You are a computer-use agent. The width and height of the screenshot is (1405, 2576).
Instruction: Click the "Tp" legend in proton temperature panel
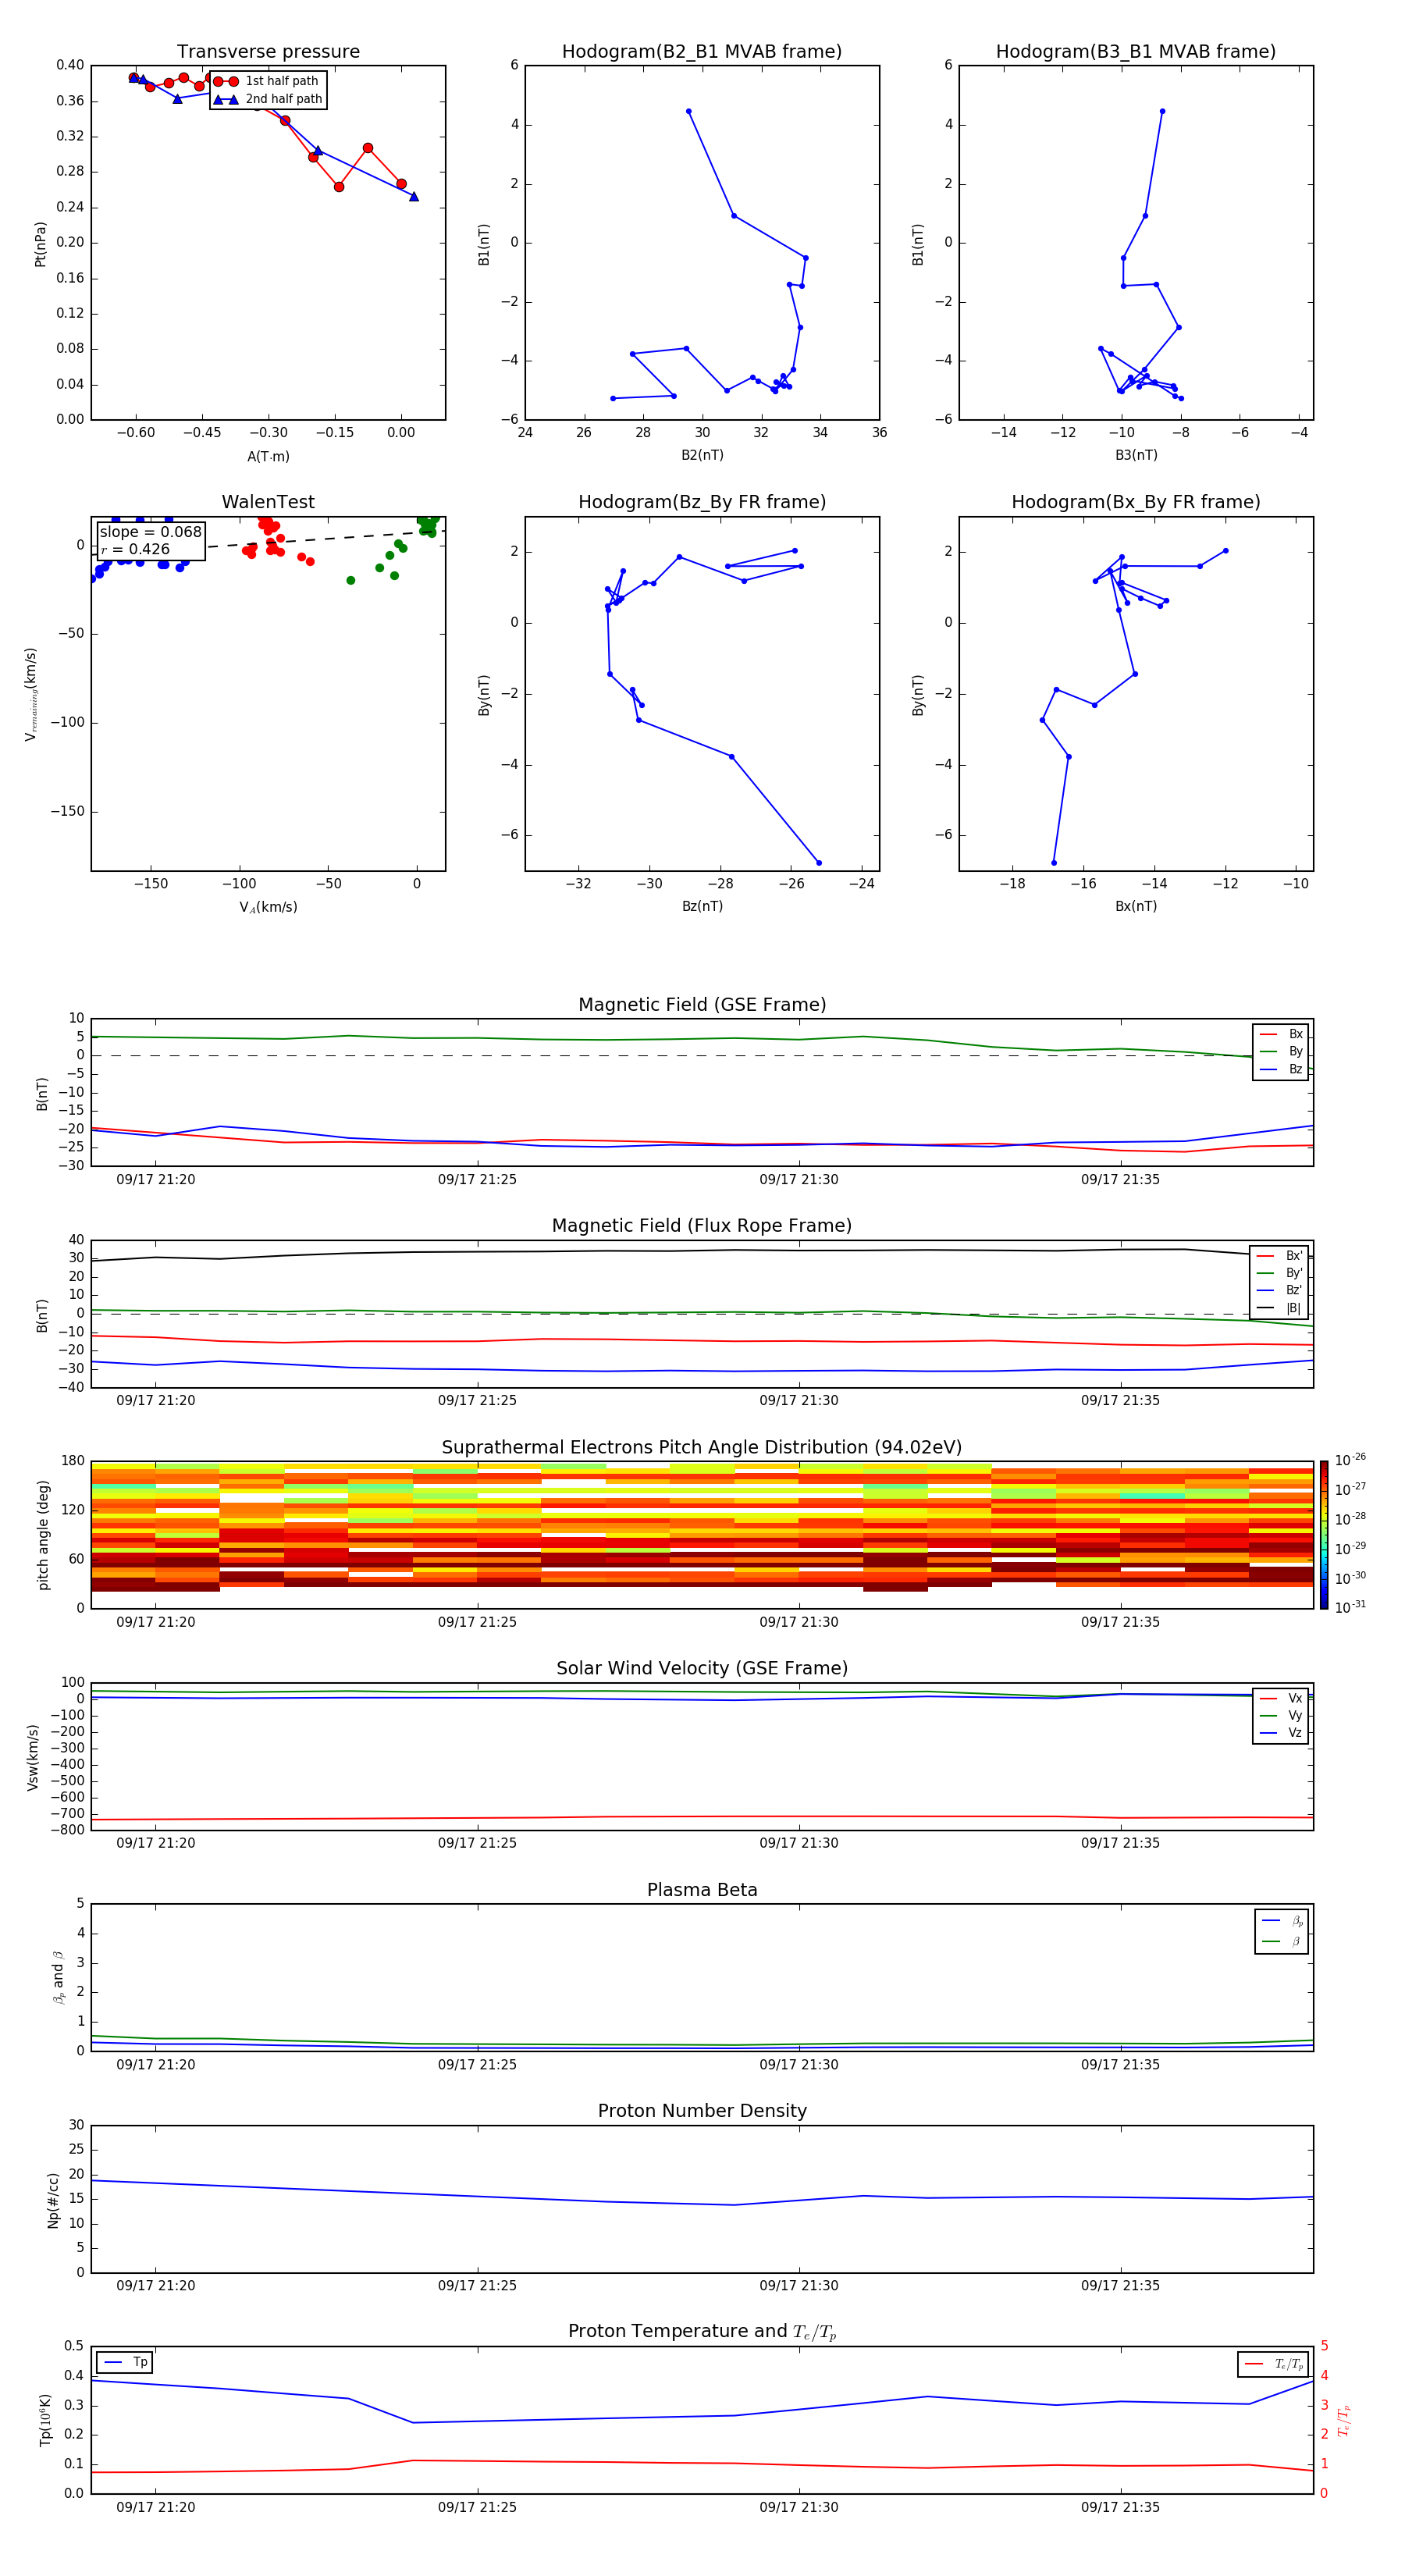[125, 2362]
